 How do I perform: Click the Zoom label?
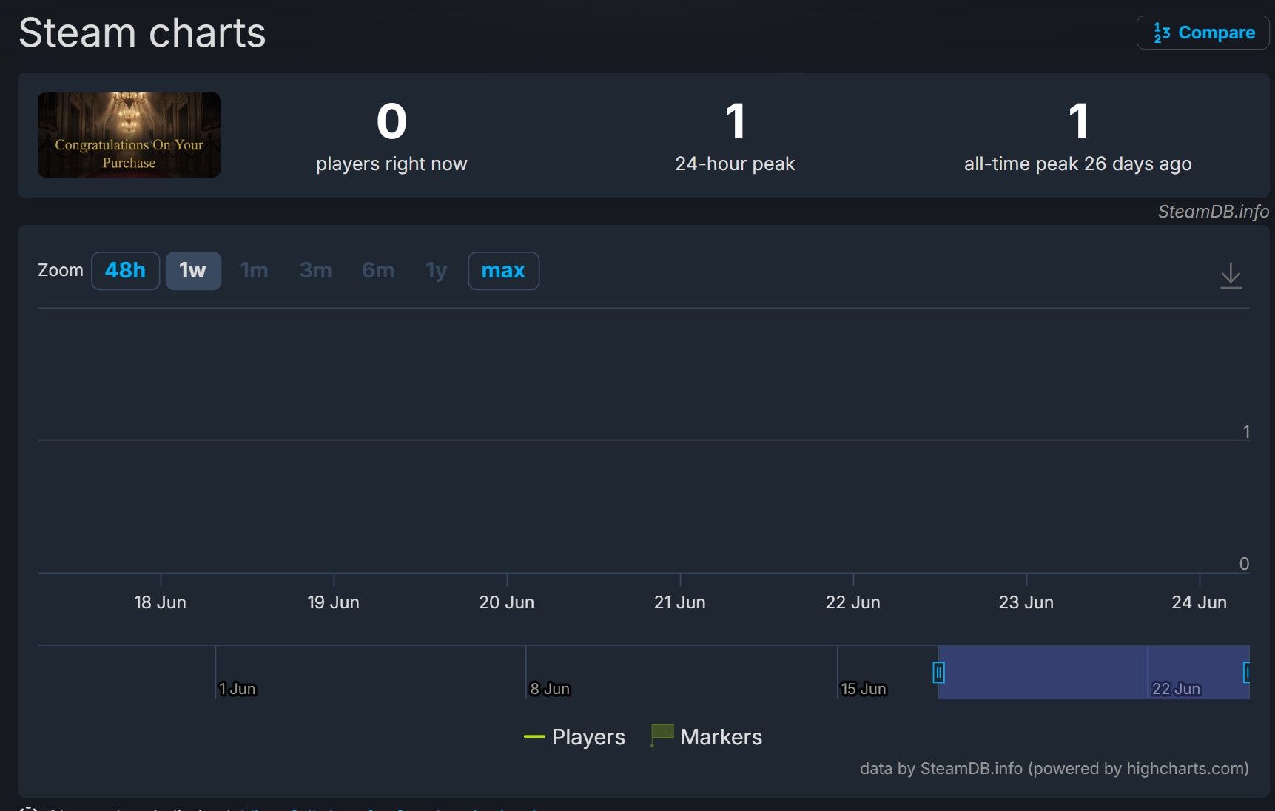(x=61, y=270)
